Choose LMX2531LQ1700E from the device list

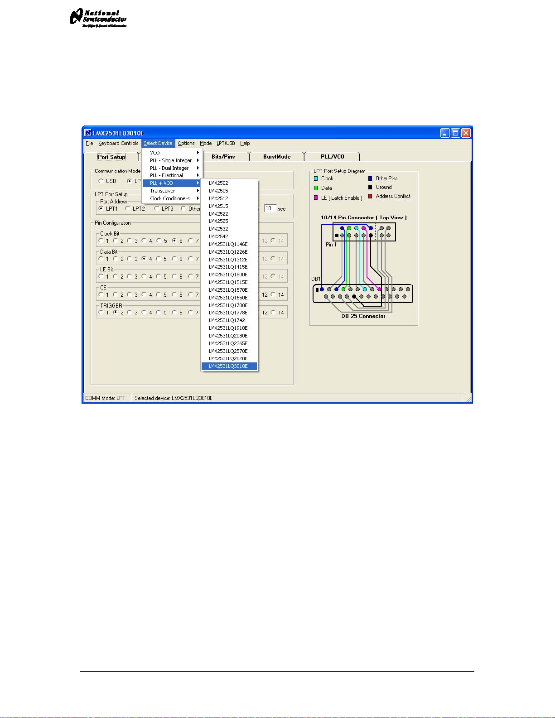[229, 305]
